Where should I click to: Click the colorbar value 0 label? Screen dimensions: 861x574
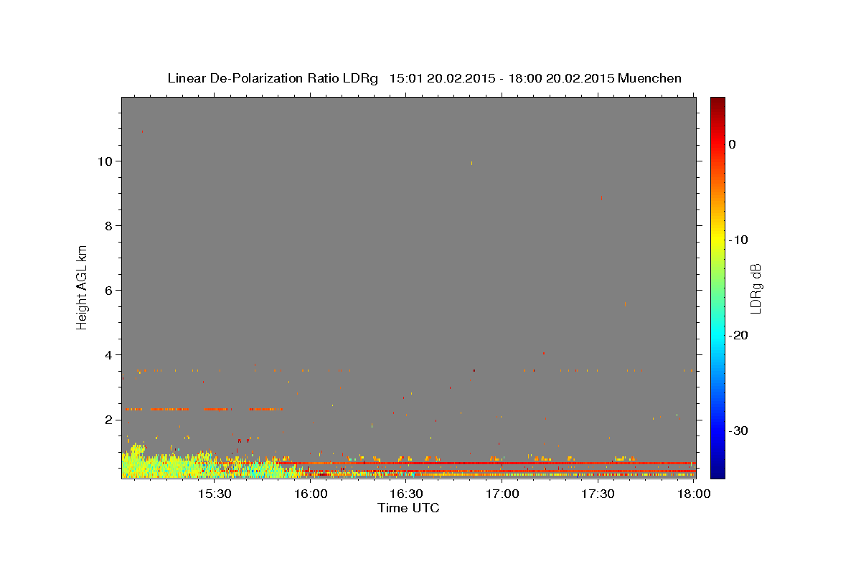[732, 144]
